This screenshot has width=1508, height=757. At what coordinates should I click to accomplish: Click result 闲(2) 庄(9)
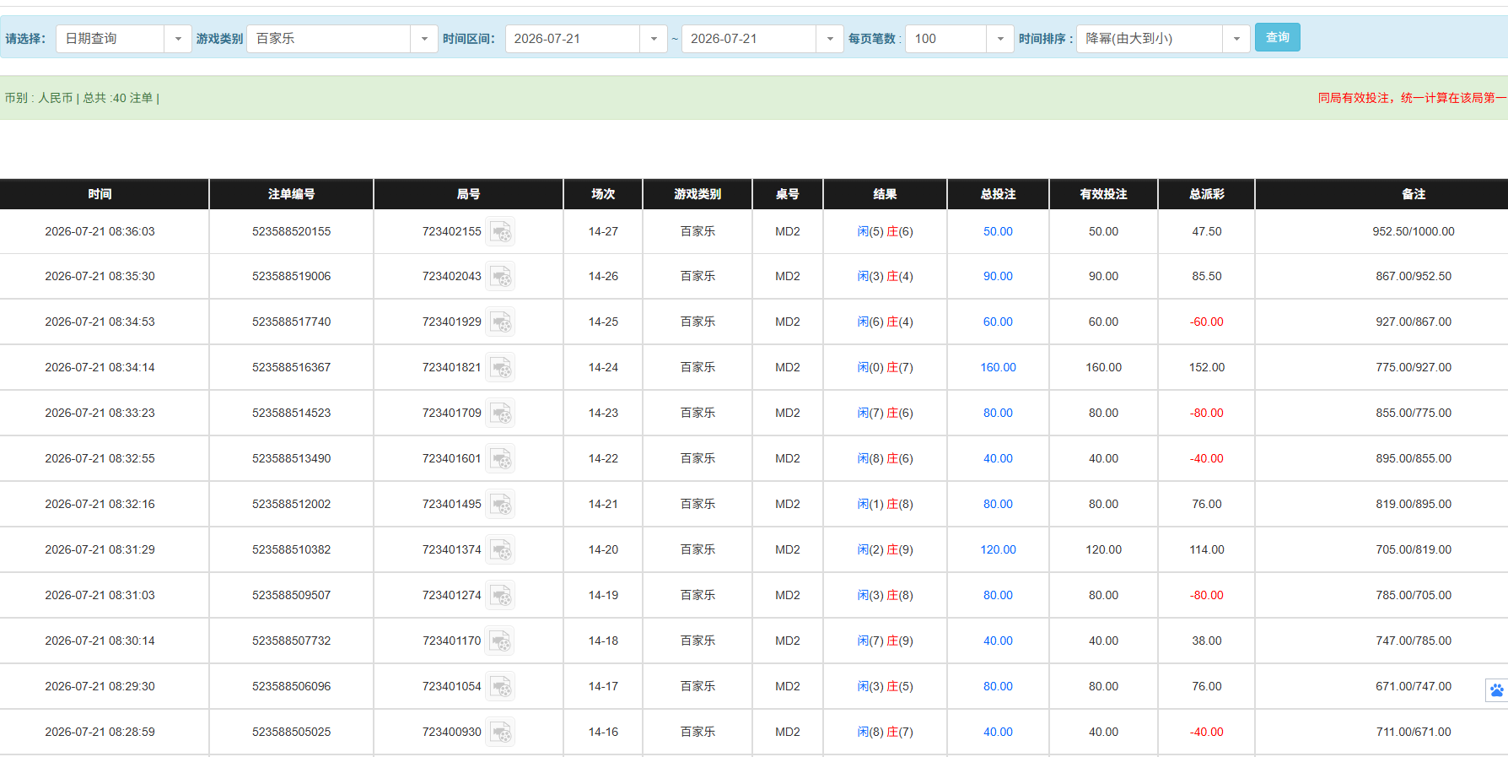pyautogui.click(x=885, y=549)
